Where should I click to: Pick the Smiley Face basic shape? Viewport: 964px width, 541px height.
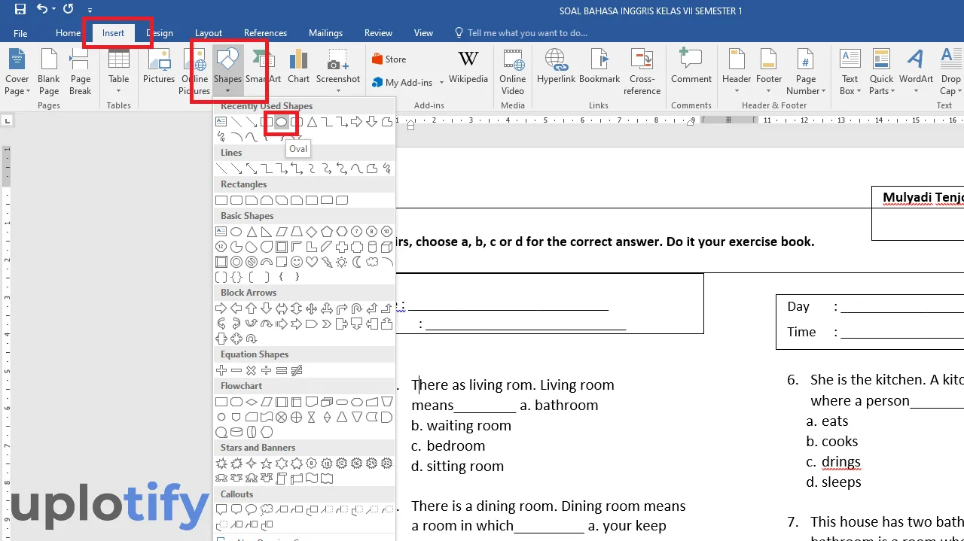click(x=296, y=262)
